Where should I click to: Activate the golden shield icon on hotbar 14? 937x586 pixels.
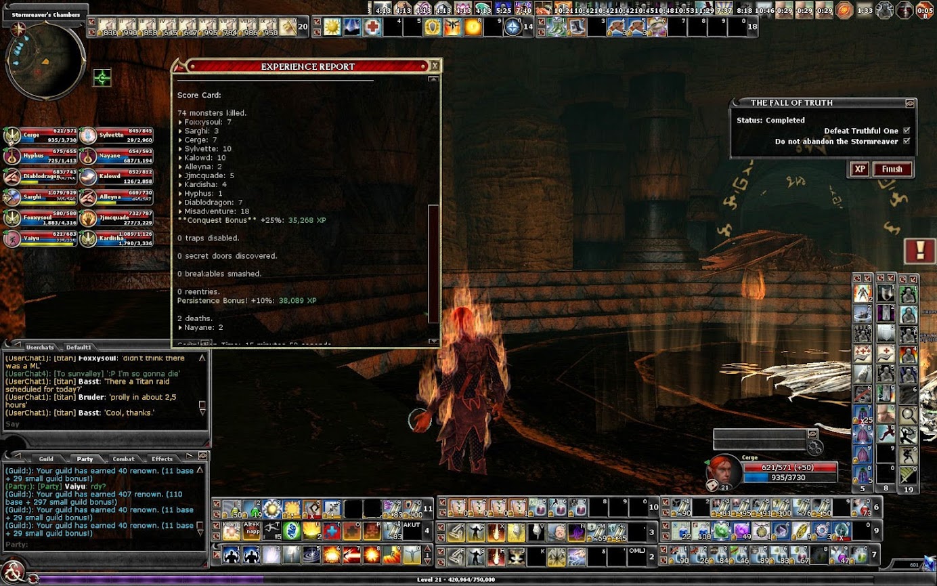[432, 27]
